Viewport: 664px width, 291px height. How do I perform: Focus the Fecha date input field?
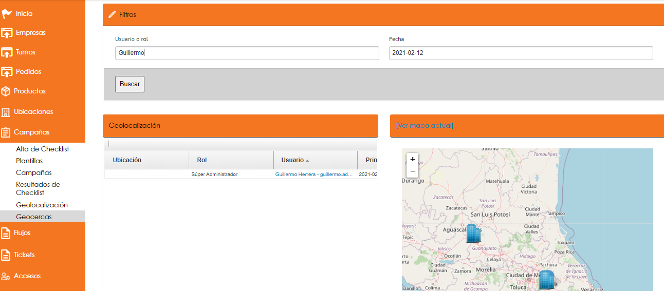click(x=521, y=53)
